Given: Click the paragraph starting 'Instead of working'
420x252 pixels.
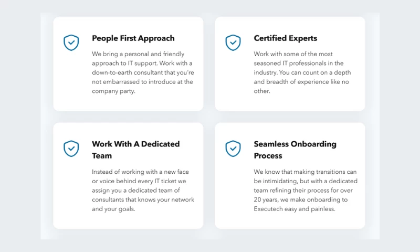Looking at the screenshot, I should point(143,190).
